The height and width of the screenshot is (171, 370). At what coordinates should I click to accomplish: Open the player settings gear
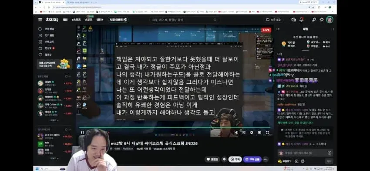pyautogui.click(x=252, y=133)
